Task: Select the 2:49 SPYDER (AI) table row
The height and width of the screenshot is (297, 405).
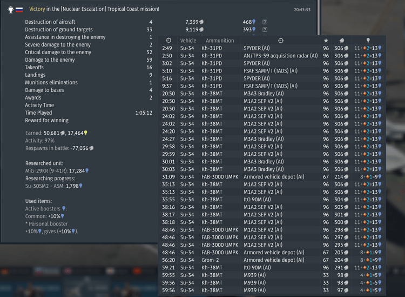Action: coord(272,48)
